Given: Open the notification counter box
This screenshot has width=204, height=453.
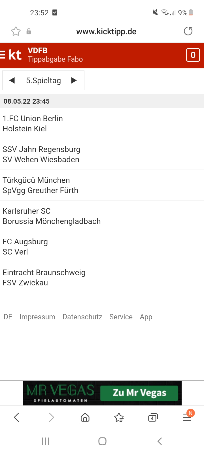Looking at the screenshot, I should point(193,55).
